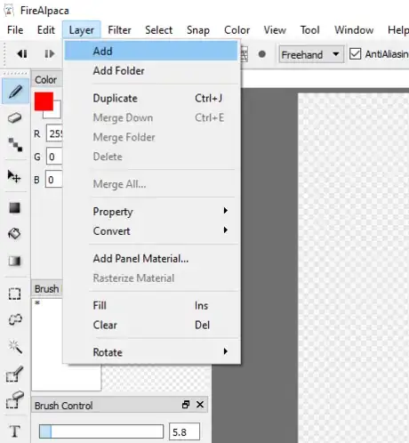Open the Tool menu
This screenshot has height=443, width=409.
pos(309,30)
